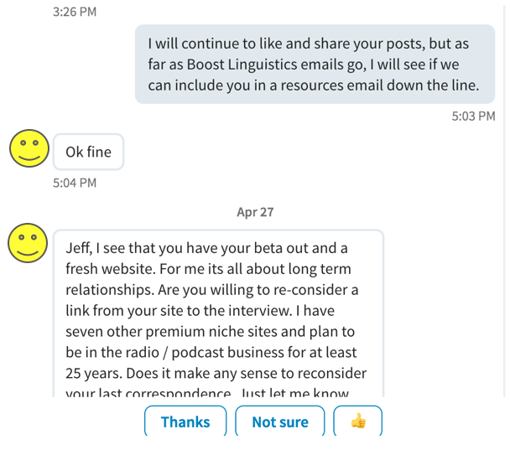This screenshot has height=450, width=510.
Task: Click the word "Jeff" opening the message
Action: (78, 249)
